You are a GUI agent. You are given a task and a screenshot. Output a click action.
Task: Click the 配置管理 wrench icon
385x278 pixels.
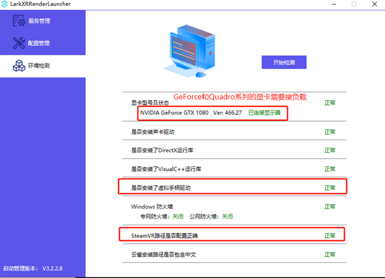tap(19, 43)
